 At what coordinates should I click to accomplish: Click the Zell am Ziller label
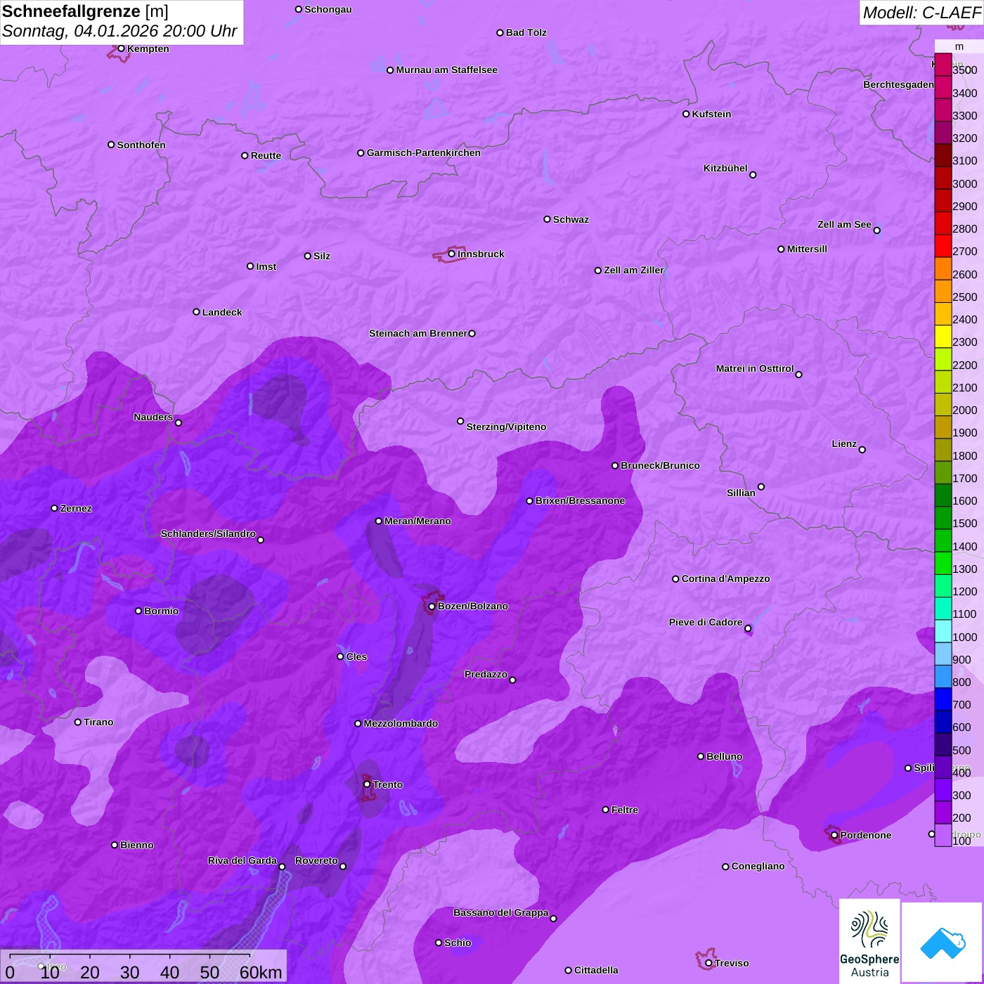(x=633, y=270)
